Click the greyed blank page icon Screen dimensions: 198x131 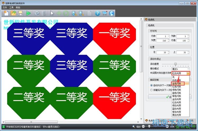[89, 13]
